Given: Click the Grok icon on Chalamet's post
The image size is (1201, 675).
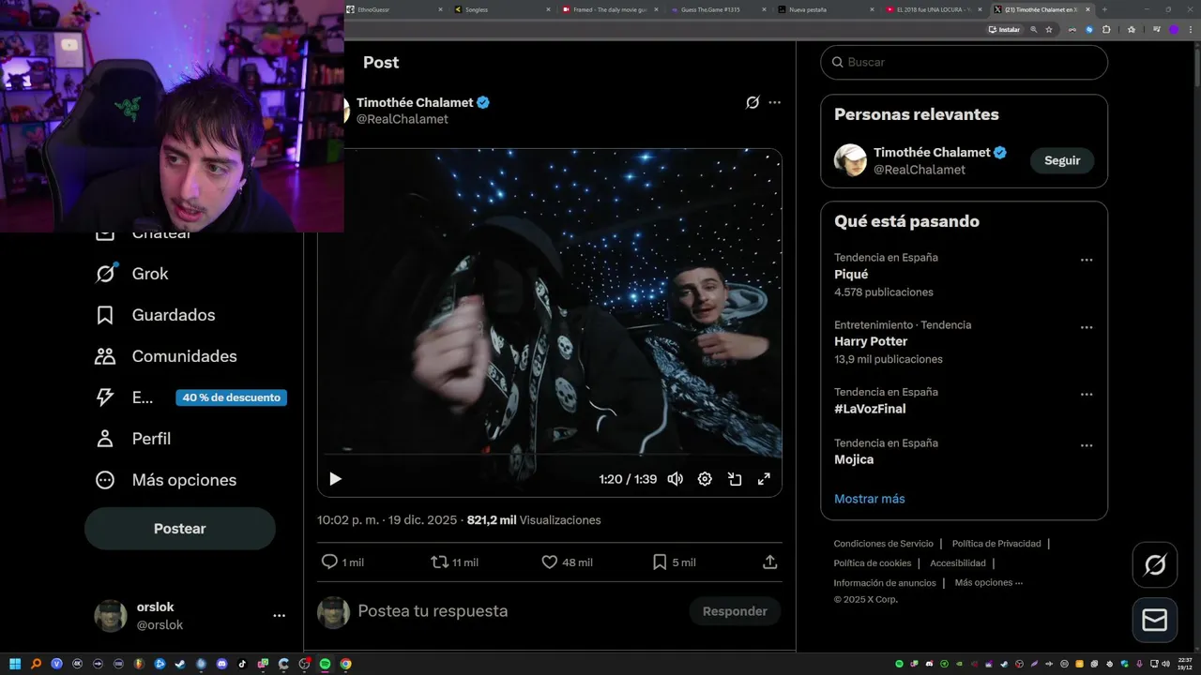Looking at the screenshot, I should tap(753, 102).
